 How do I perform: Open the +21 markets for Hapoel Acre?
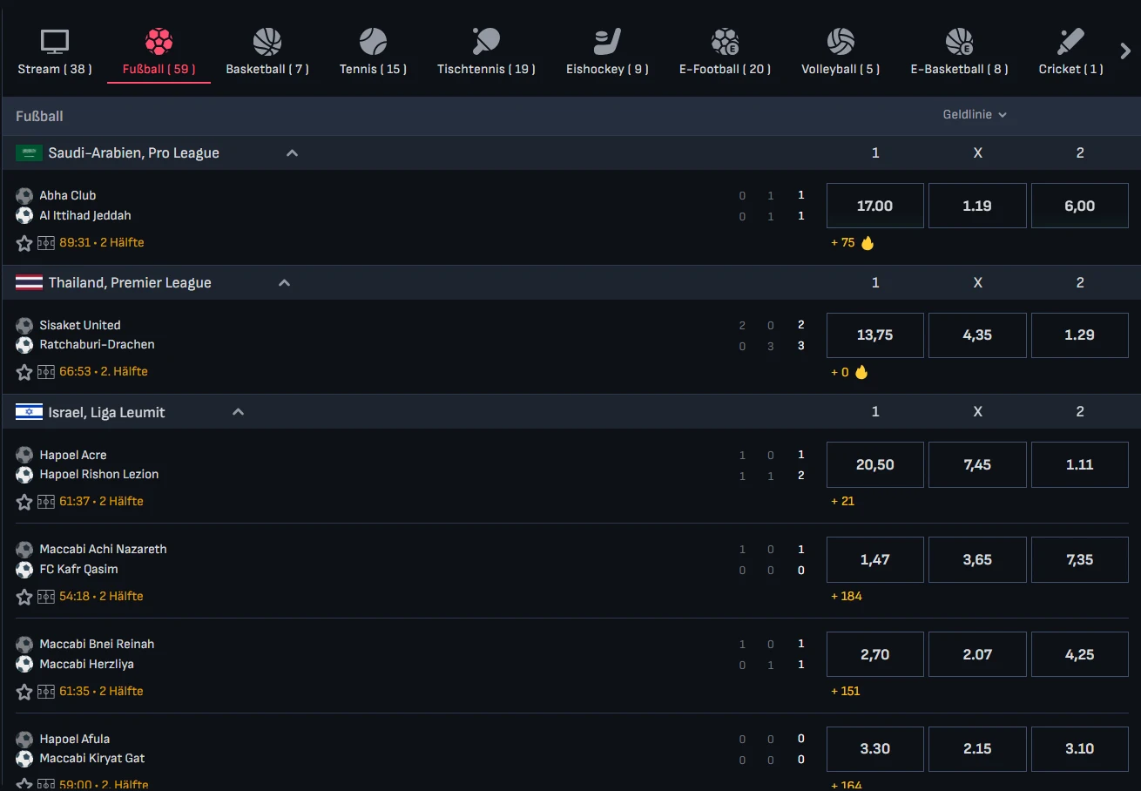843,502
